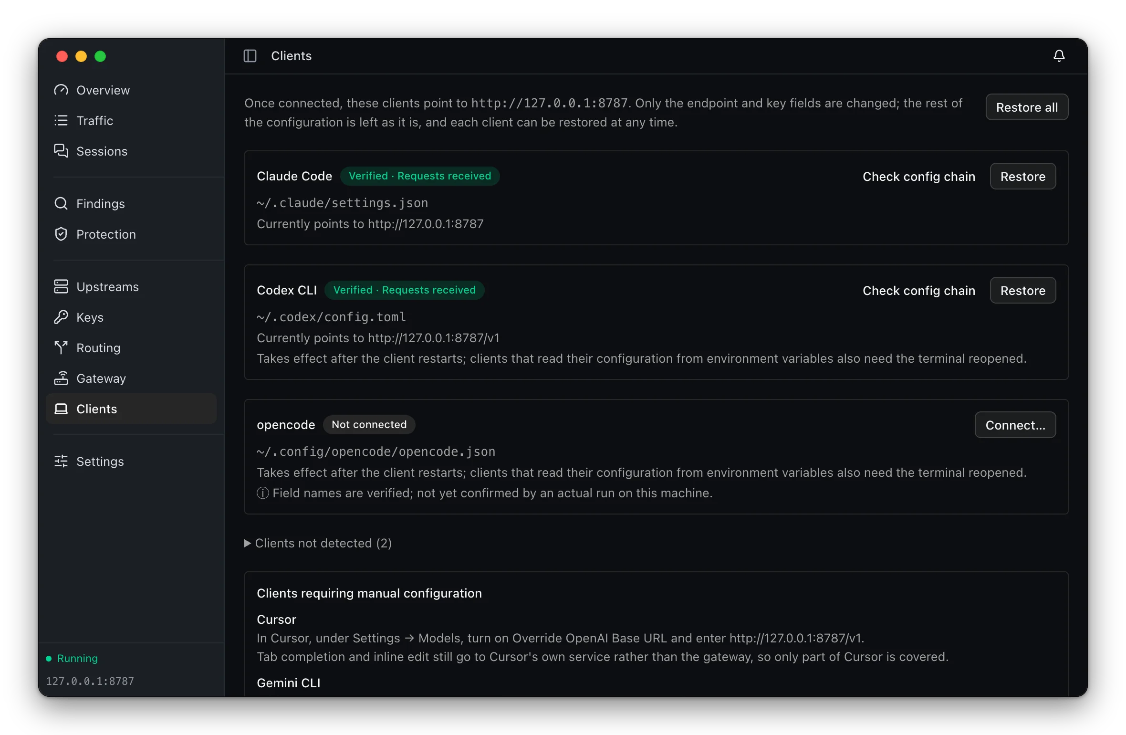
Task: Open the Overview page
Action: tap(131, 90)
